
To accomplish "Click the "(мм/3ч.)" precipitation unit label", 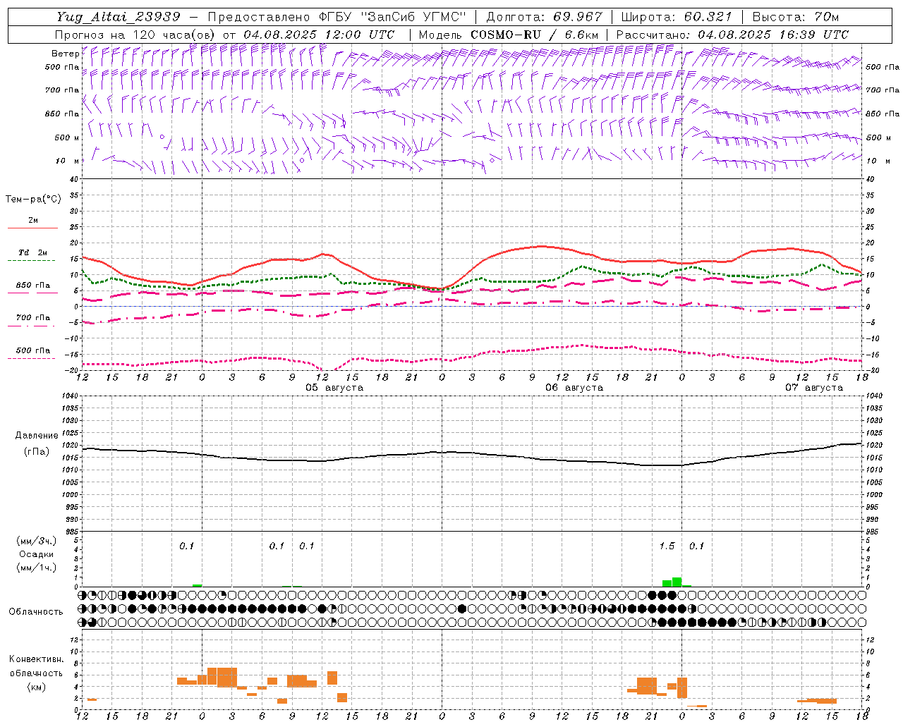I will pyautogui.click(x=37, y=541).
